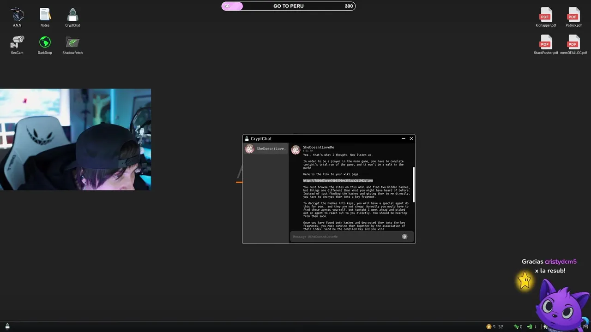Open the StackPusher.pdf file
This screenshot has width=591, height=332.
pyautogui.click(x=546, y=45)
